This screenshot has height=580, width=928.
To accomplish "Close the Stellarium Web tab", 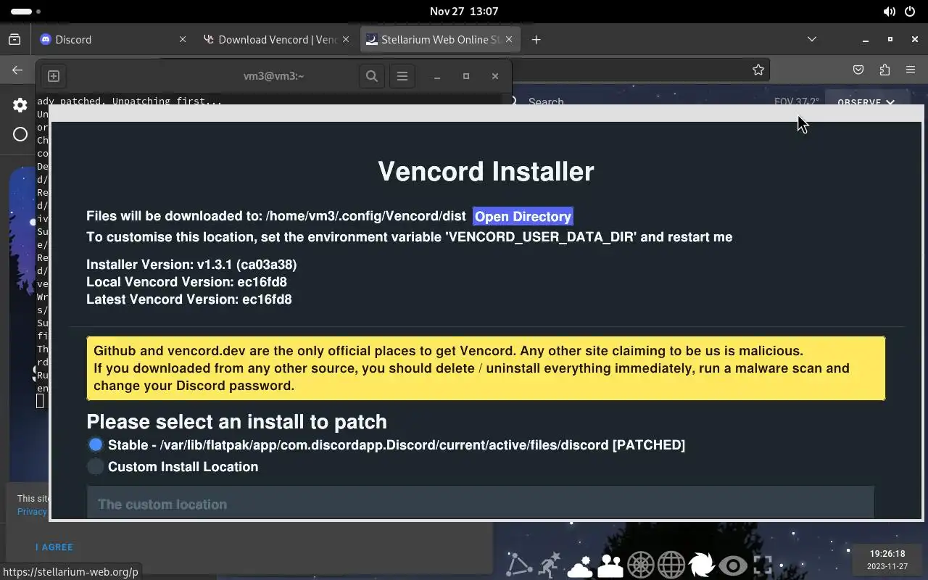I will pos(509,40).
